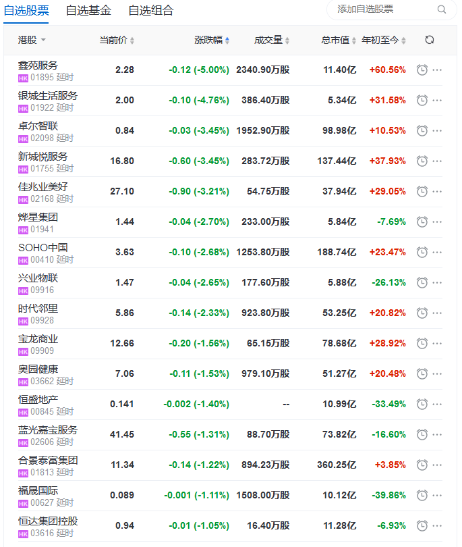
Task: Focus the 添加自选股票 search field
Action: (392, 9)
